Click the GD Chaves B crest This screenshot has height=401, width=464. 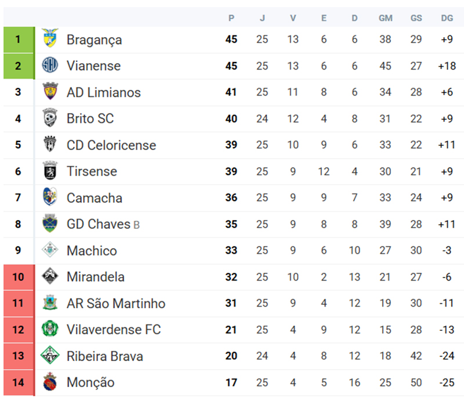[50, 224]
